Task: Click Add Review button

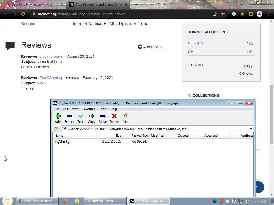Action: [150, 47]
